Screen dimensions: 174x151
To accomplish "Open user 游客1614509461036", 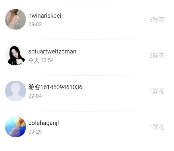I will coord(55,87).
